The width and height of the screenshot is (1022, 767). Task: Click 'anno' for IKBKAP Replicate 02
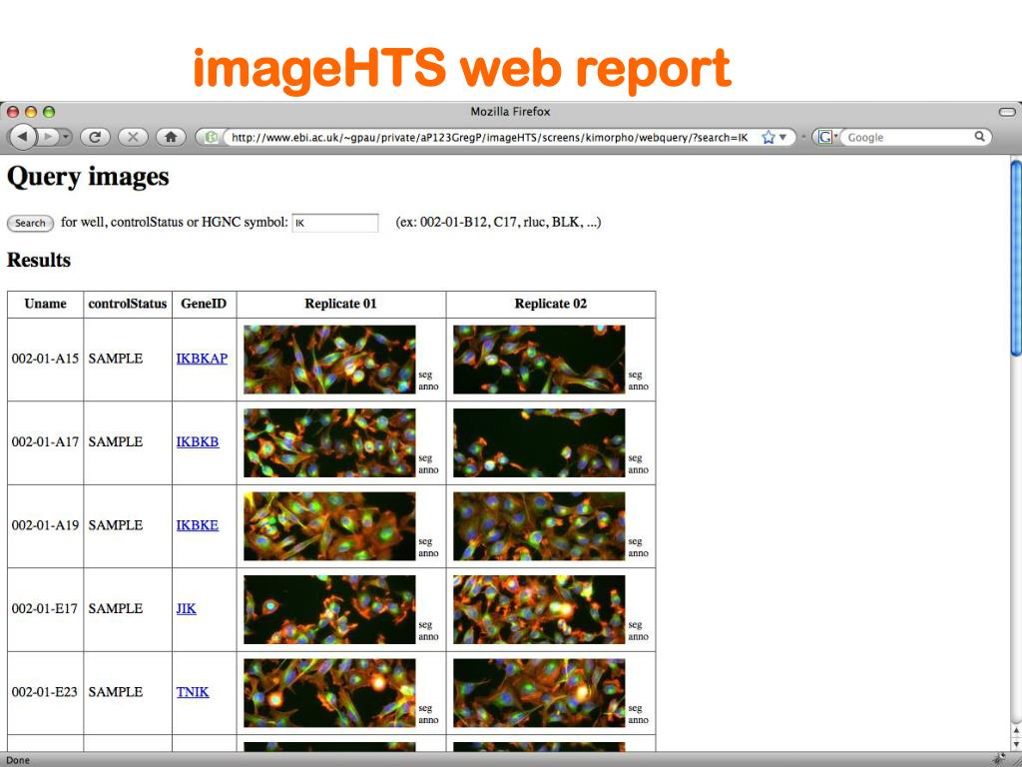638,386
